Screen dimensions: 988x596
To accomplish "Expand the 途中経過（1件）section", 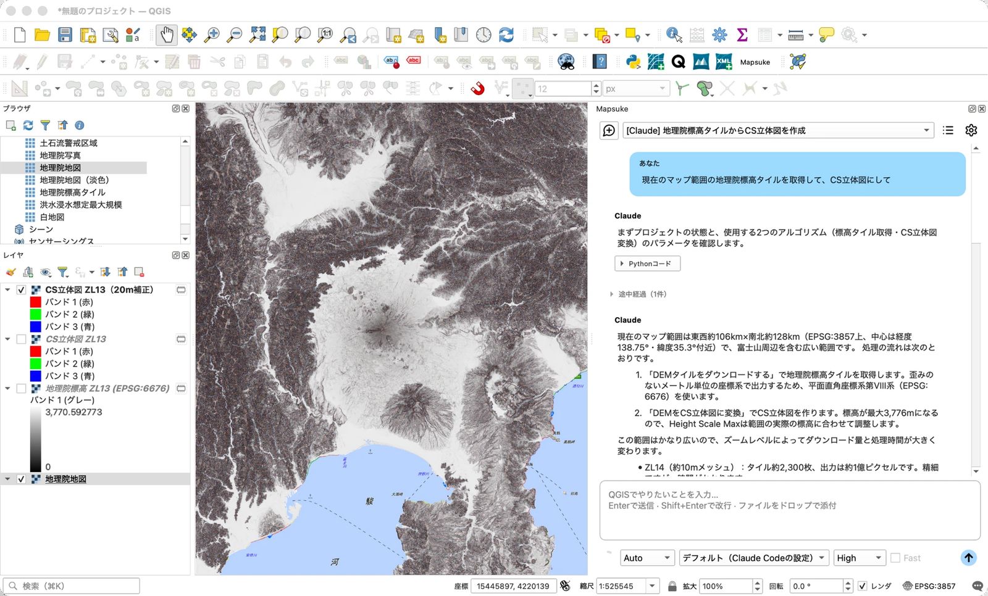I will (x=638, y=294).
